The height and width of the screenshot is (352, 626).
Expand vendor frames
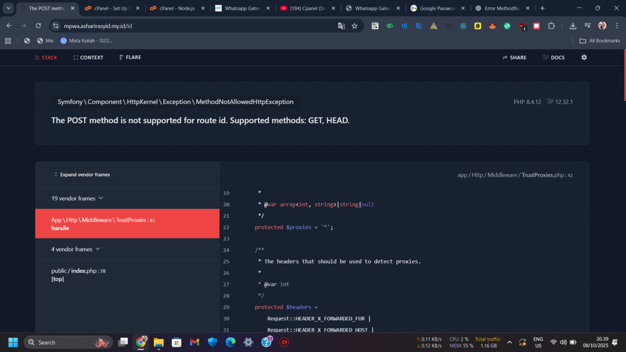pyautogui.click(x=82, y=175)
